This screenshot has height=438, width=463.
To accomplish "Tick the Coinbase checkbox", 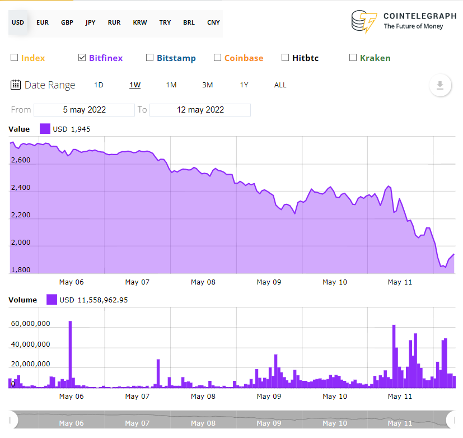I will (x=217, y=58).
